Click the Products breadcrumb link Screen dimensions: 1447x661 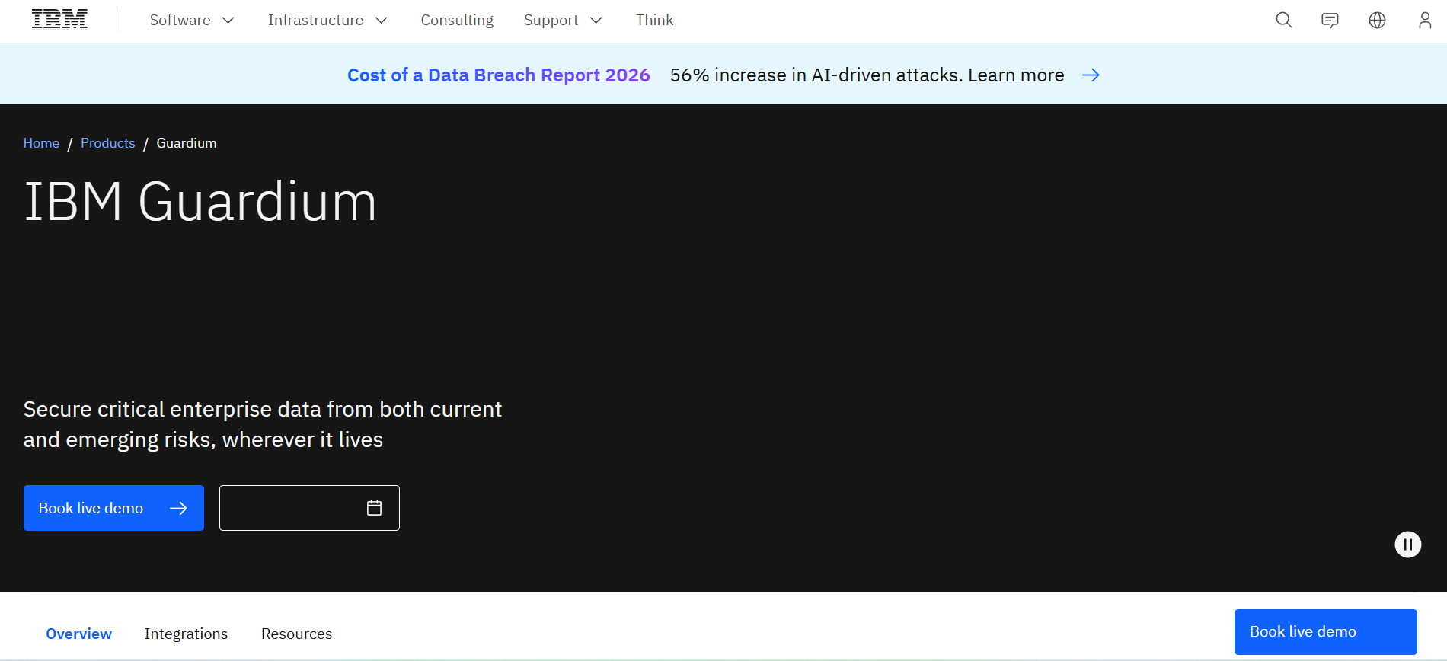tap(107, 143)
